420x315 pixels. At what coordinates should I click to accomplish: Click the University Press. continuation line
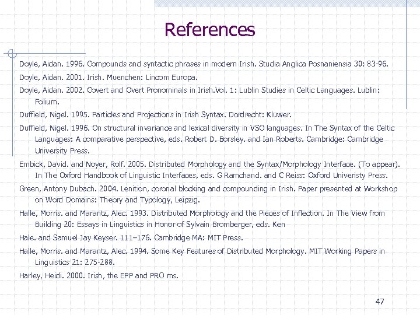tap(62, 151)
